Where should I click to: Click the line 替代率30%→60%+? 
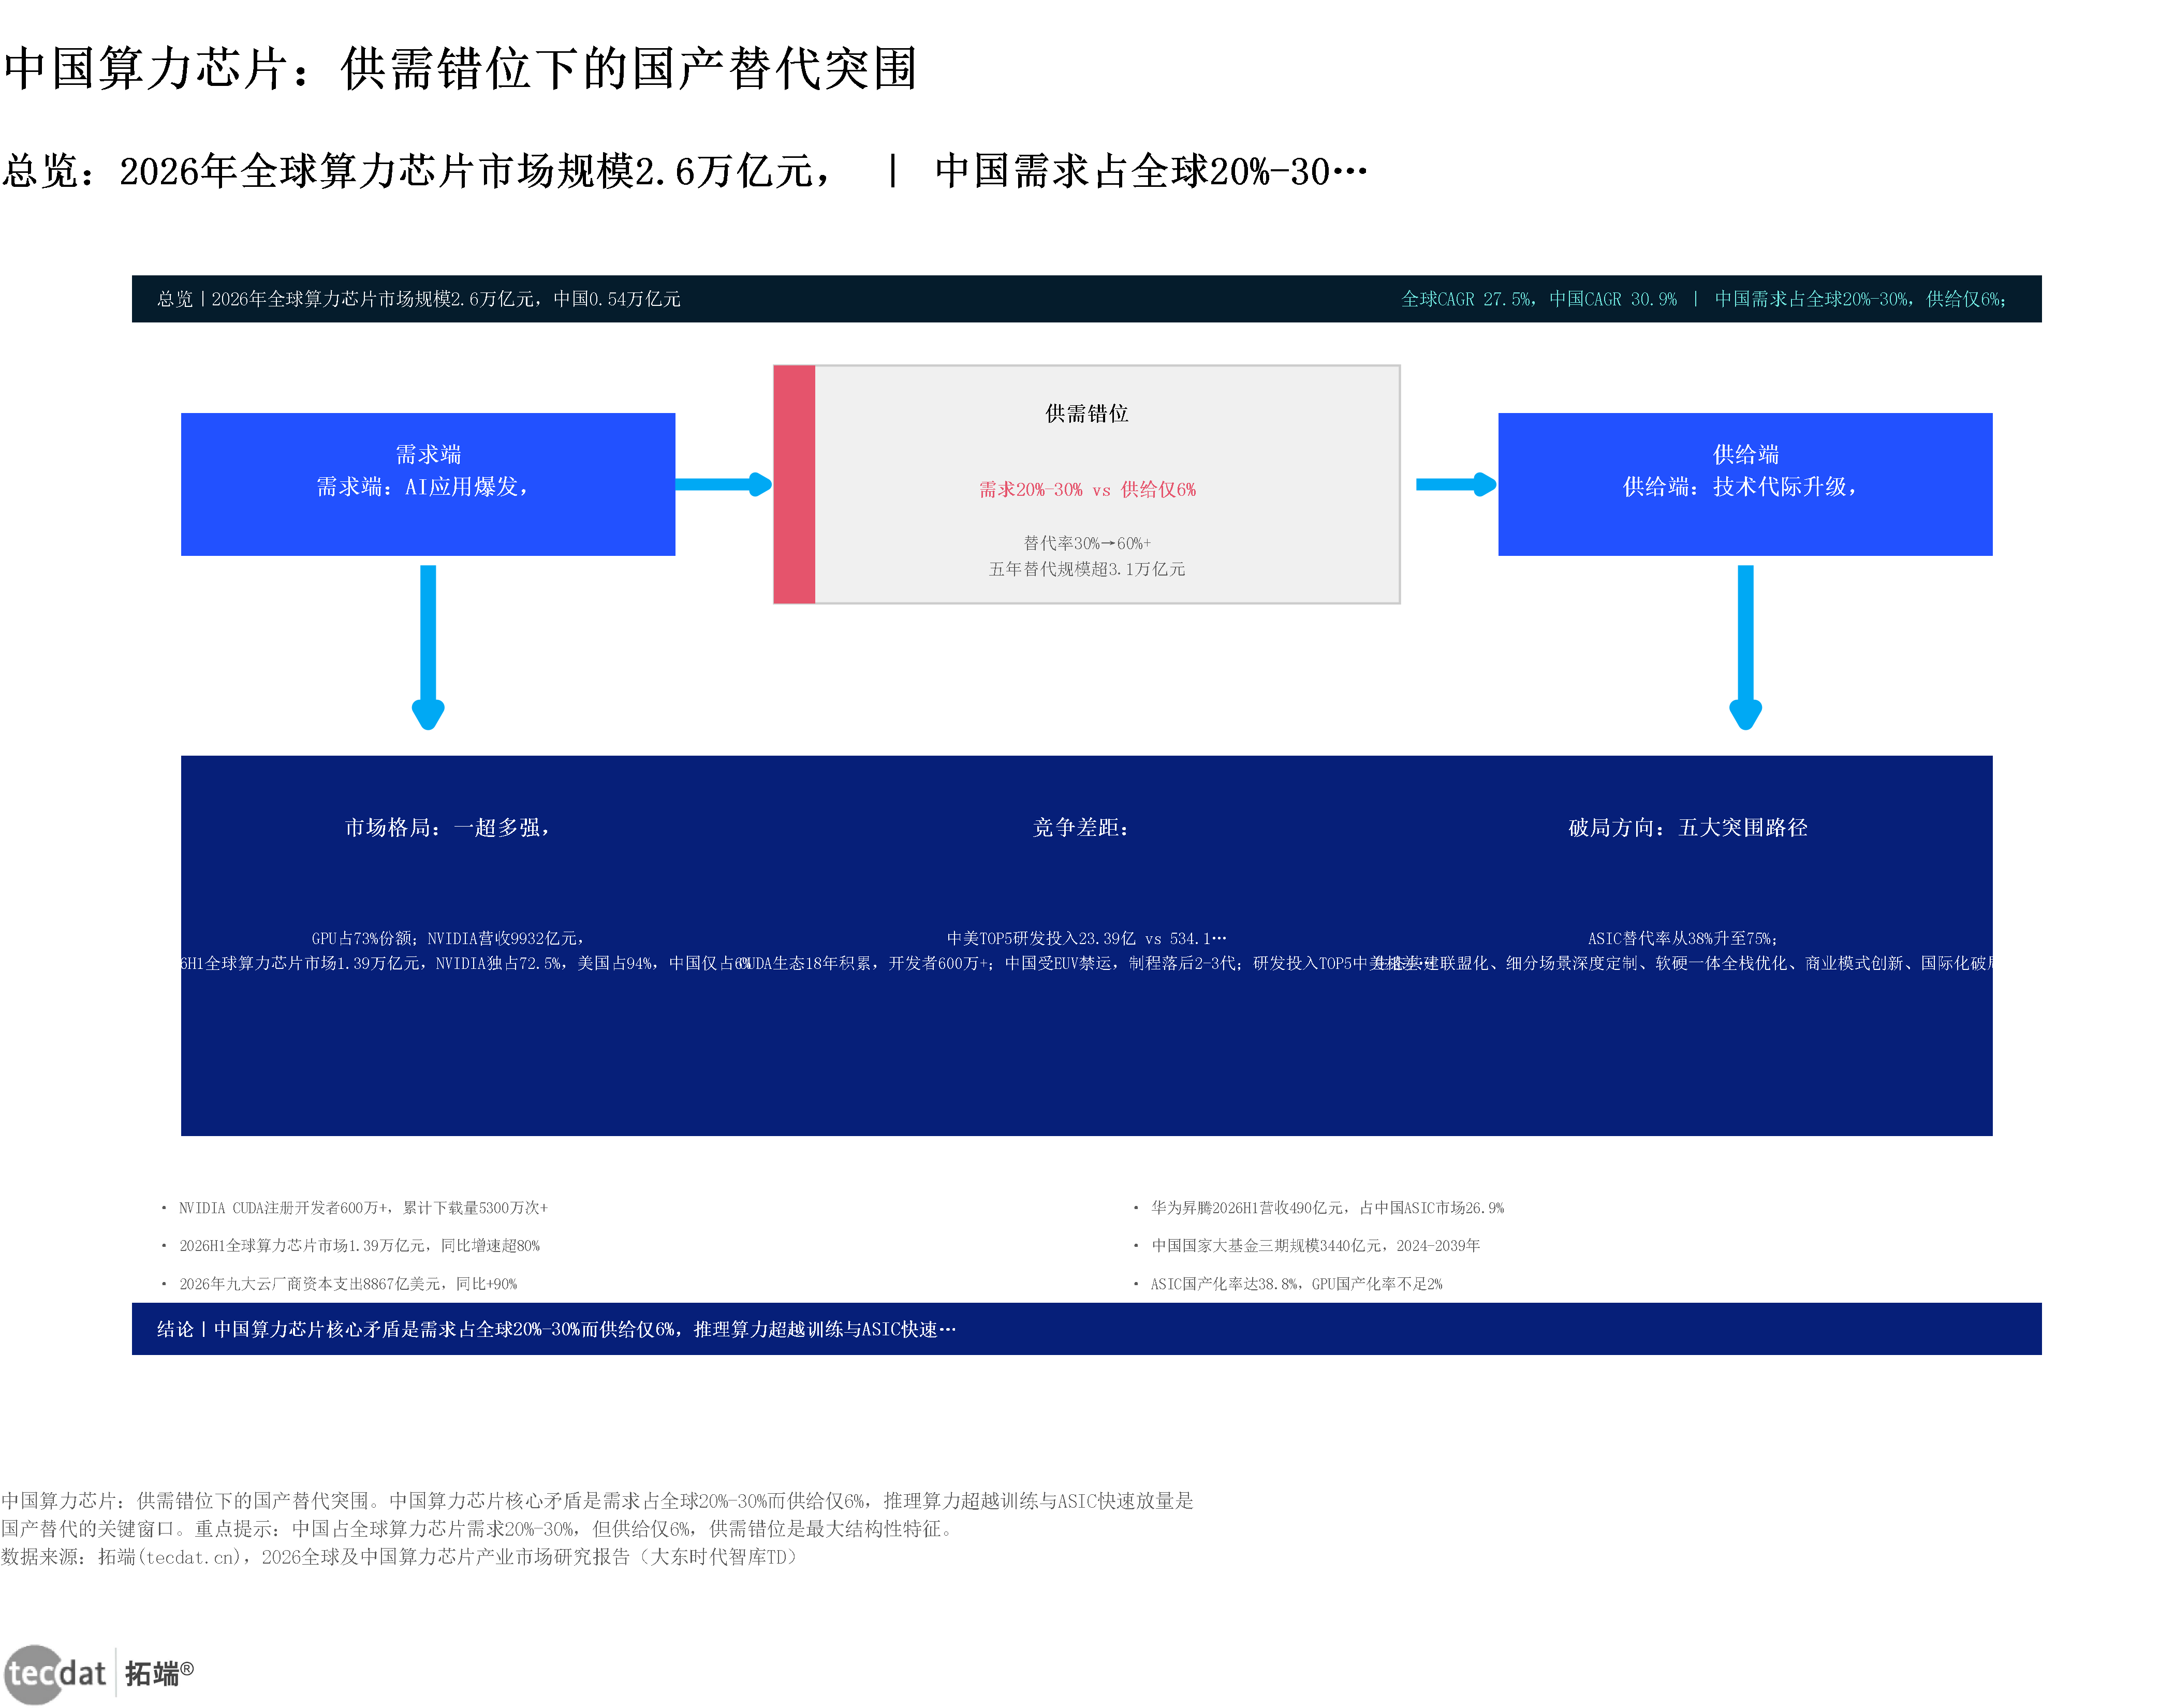click(x=1087, y=543)
